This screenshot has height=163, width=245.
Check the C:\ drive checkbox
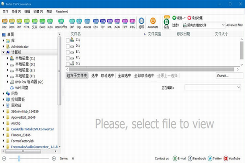click(68, 40)
